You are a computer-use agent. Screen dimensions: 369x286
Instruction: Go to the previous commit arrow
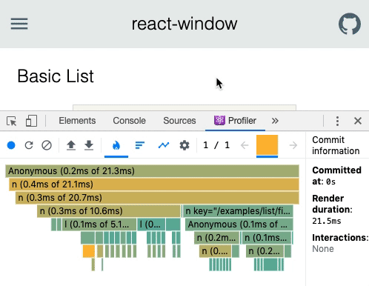(x=245, y=145)
